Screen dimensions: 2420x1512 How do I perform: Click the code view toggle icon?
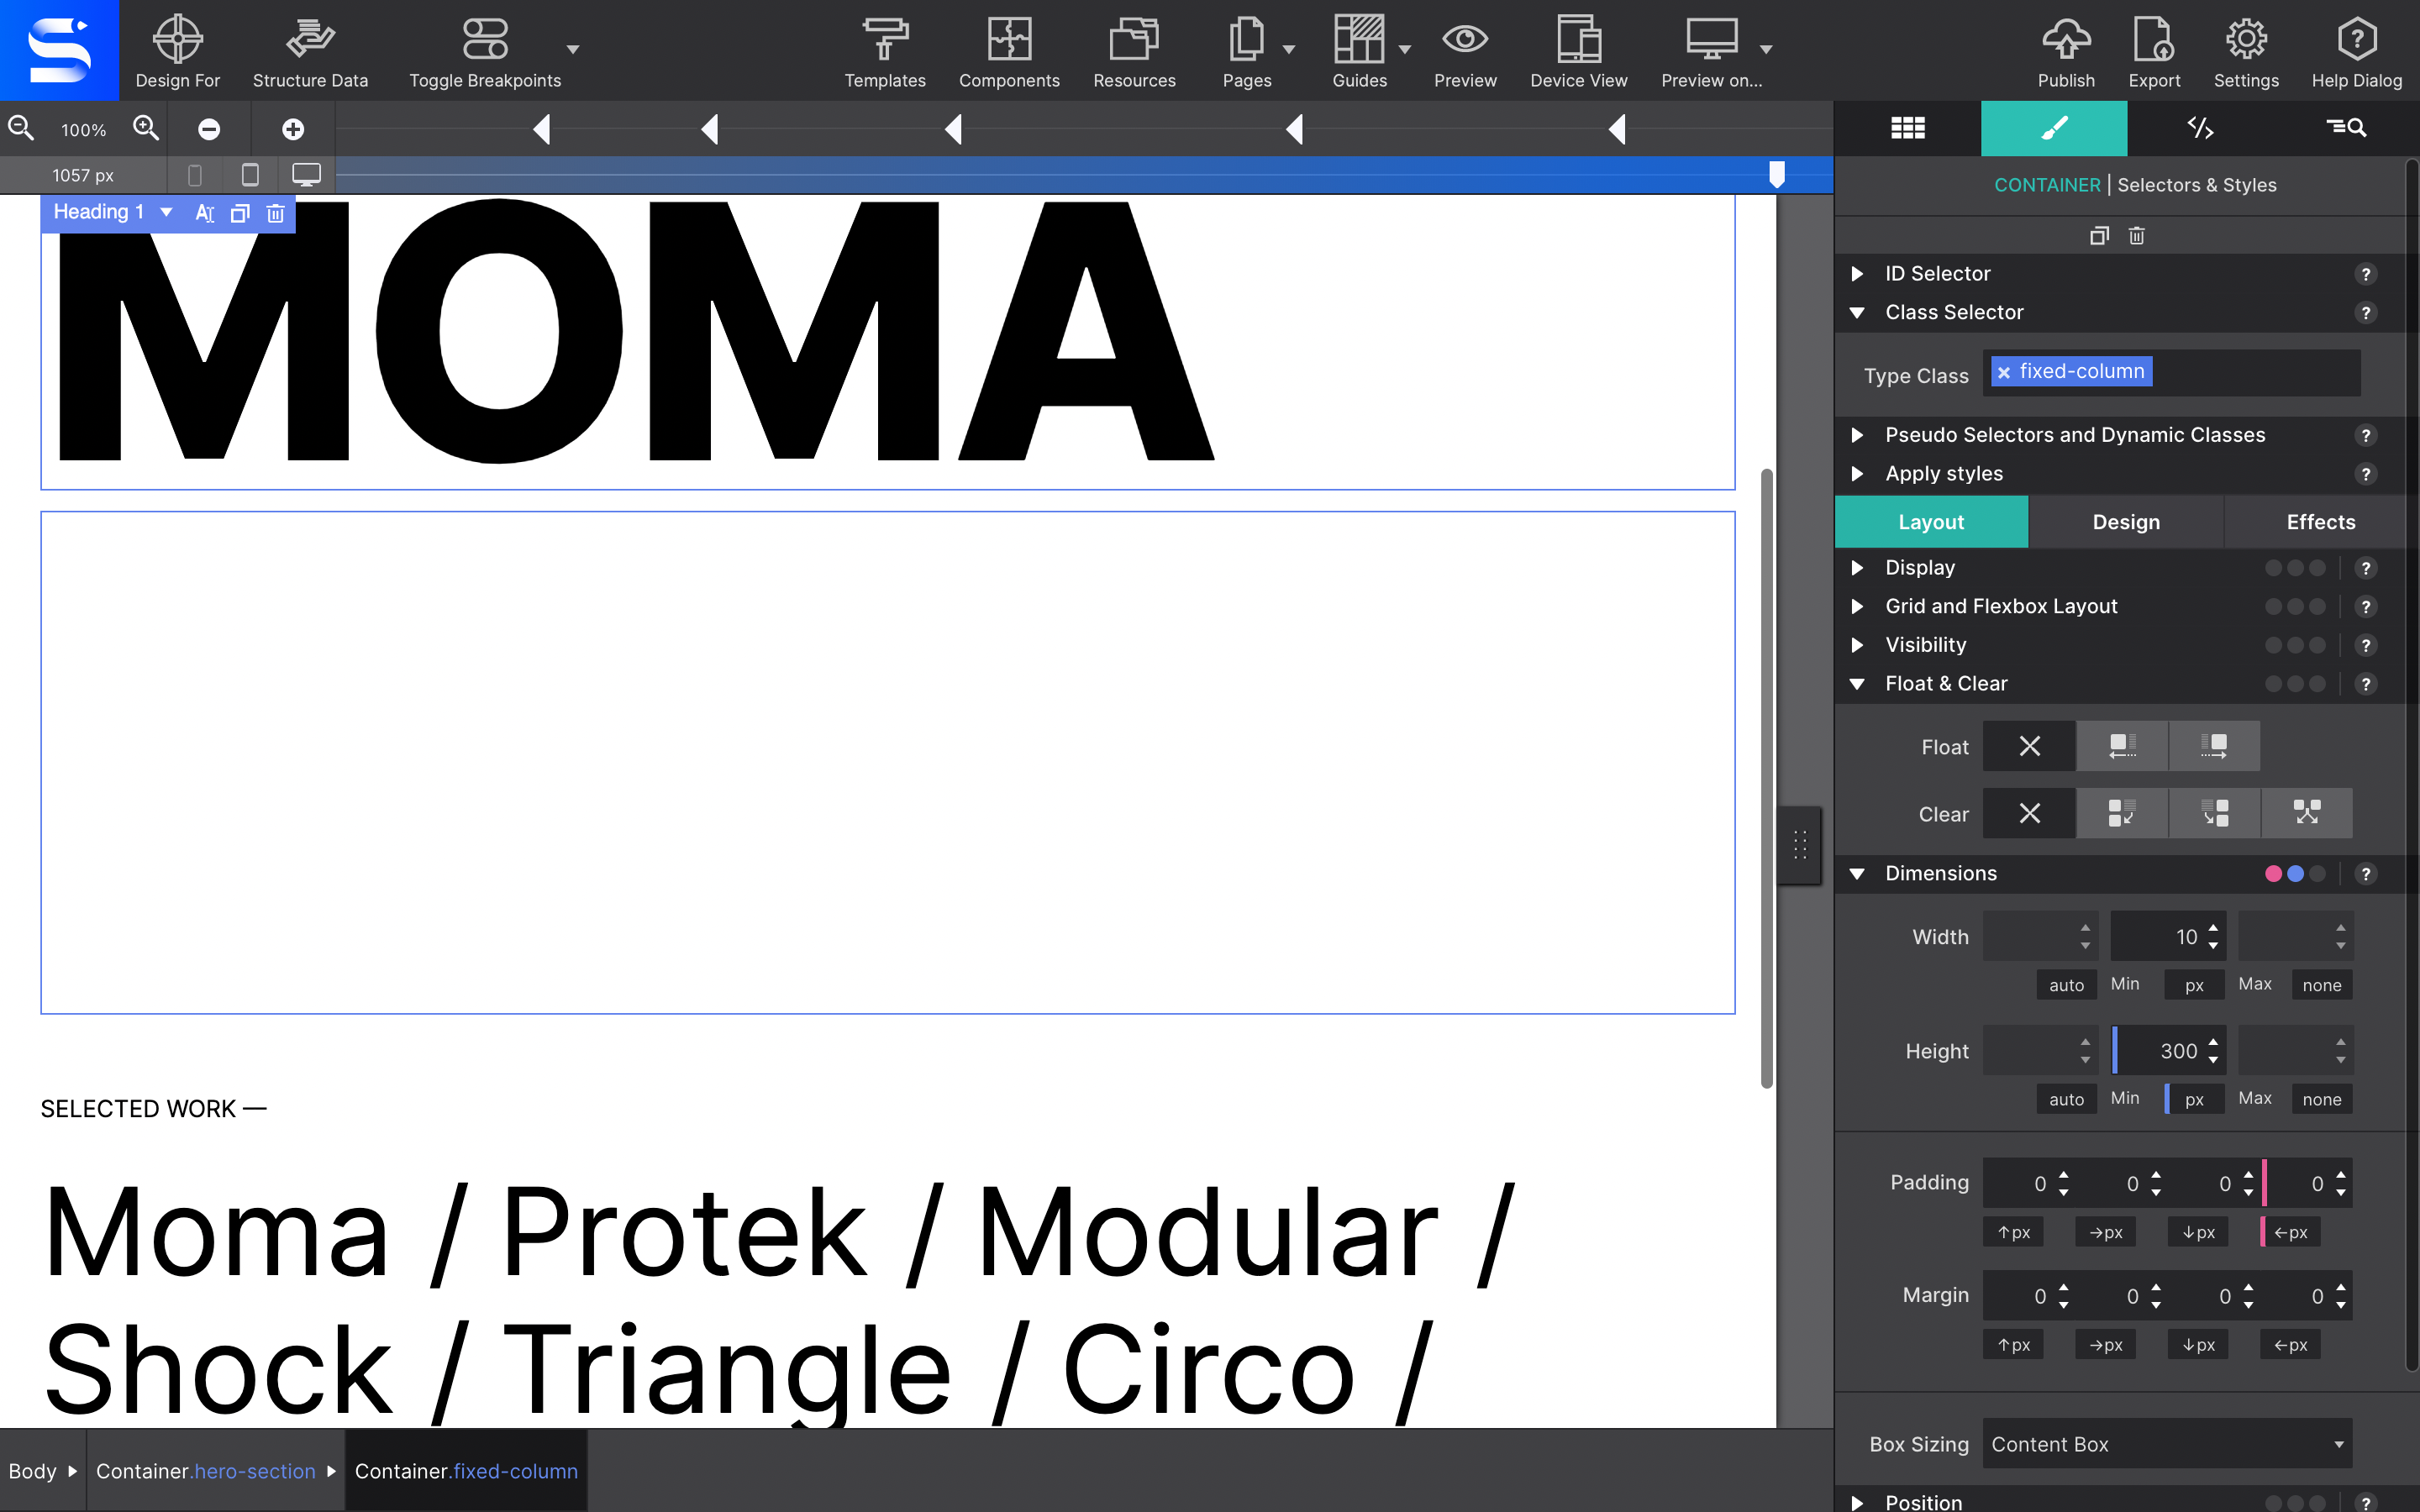click(2201, 127)
